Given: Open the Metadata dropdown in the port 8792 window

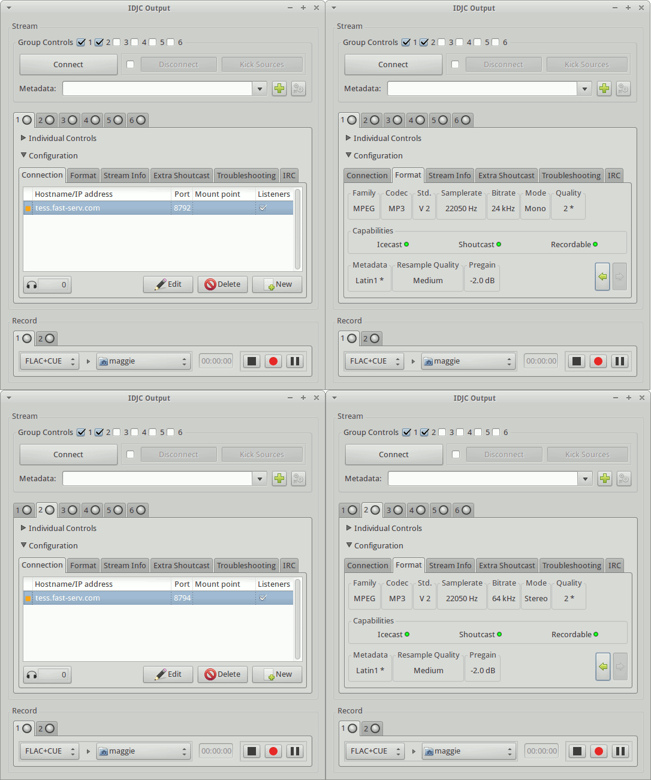Looking at the screenshot, I should coord(260,89).
